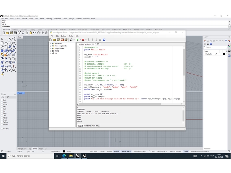The image size is (231, 173).
Task: Open Rhino's Analyze menu
Action: (71, 19)
